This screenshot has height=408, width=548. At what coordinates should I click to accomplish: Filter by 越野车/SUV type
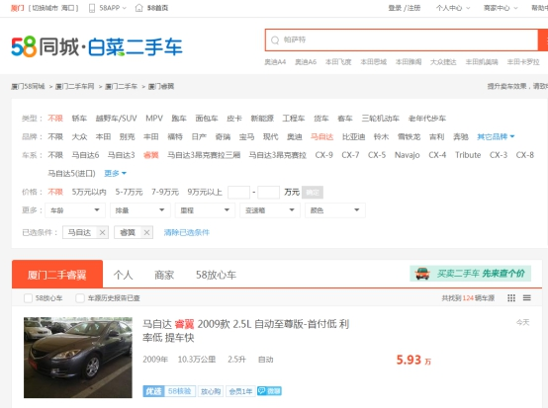coord(116,119)
